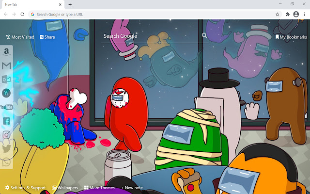The height and width of the screenshot is (194, 310).
Task: Go back to previous page
Action: (x=6, y=14)
